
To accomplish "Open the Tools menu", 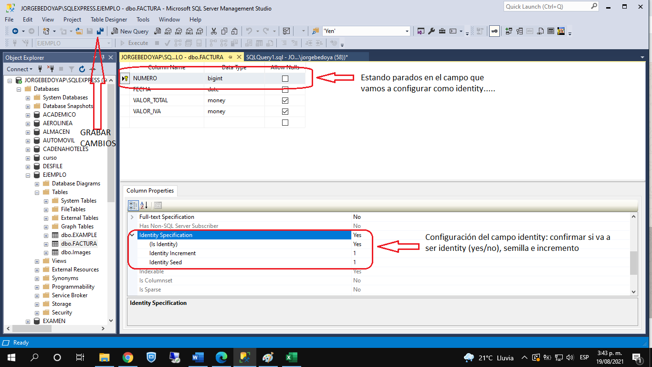I will [x=143, y=20].
